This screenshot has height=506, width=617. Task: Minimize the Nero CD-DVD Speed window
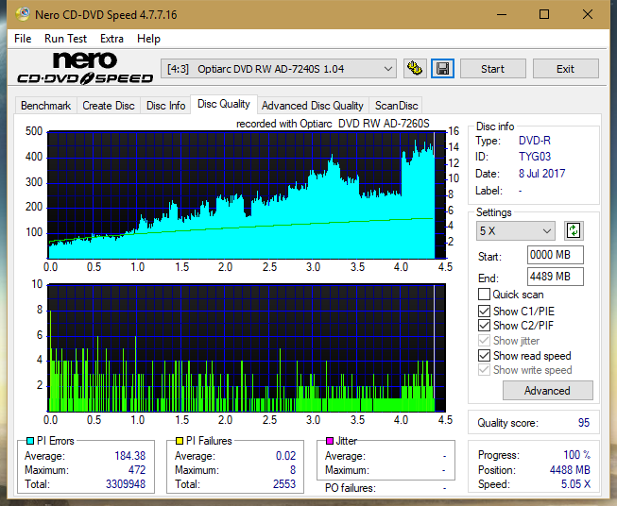(x=502, y=14)
